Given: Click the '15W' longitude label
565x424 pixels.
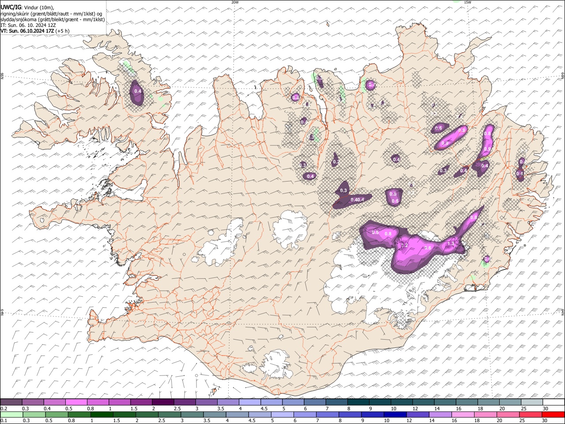Looking at the screenshot, I should pyautogui.click(x=467, y=2).
